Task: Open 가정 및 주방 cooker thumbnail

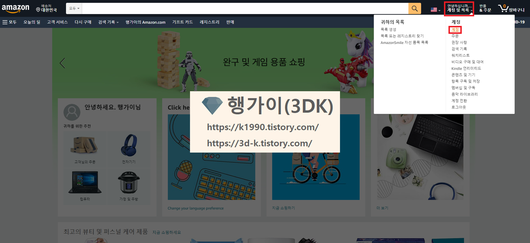Action: pos(129,186)
